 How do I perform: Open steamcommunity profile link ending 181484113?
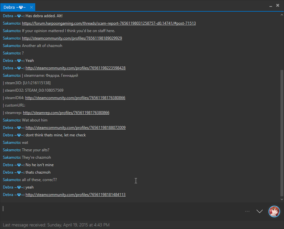(75, 195)
